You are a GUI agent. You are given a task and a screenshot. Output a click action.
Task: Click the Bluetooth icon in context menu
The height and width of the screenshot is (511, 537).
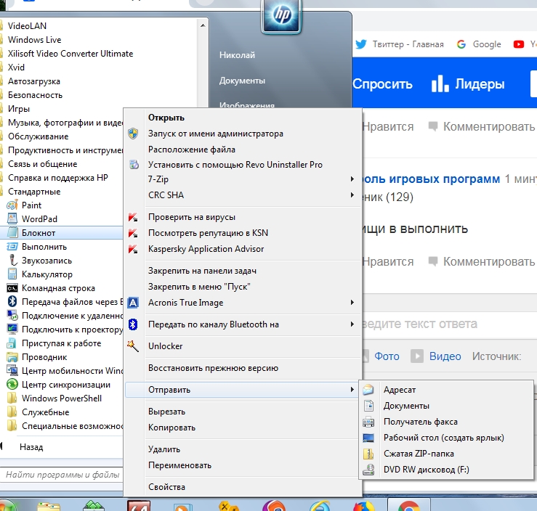(133, 324)
